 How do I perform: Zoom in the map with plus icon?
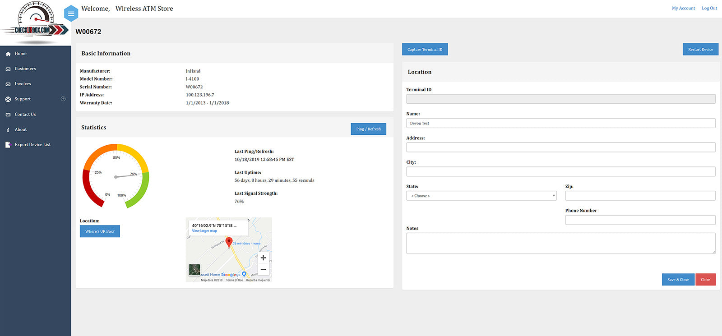point(263,258)
